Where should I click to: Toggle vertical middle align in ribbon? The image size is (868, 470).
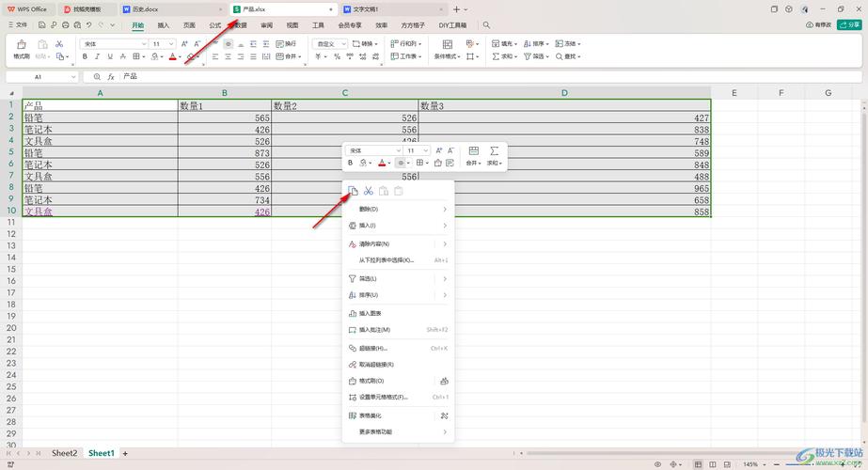228,44
